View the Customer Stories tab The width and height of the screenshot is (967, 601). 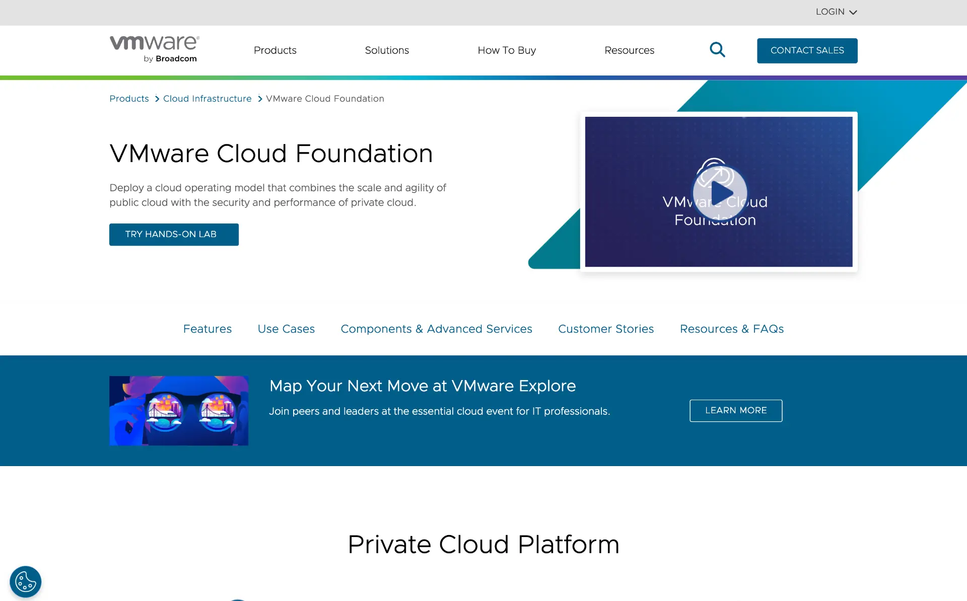click(606, 329)
